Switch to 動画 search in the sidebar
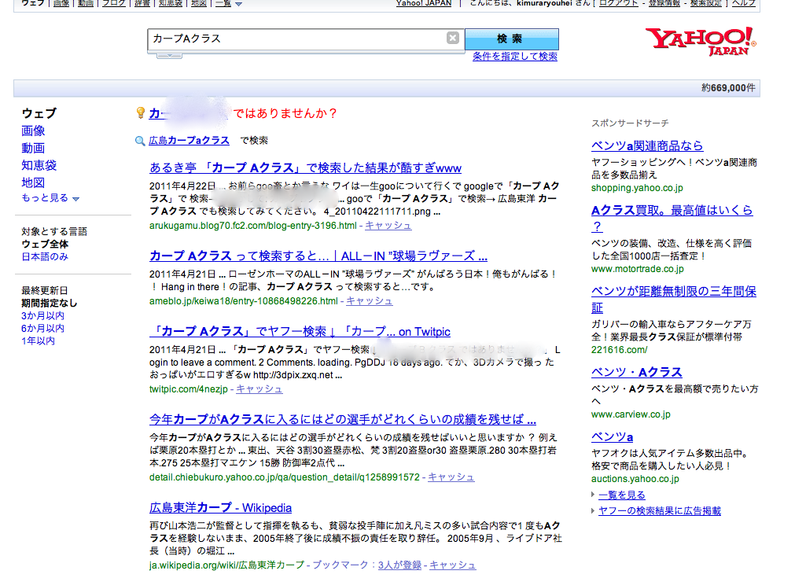Viewport: 806px width, 578px height. click(x=33, y=148)
